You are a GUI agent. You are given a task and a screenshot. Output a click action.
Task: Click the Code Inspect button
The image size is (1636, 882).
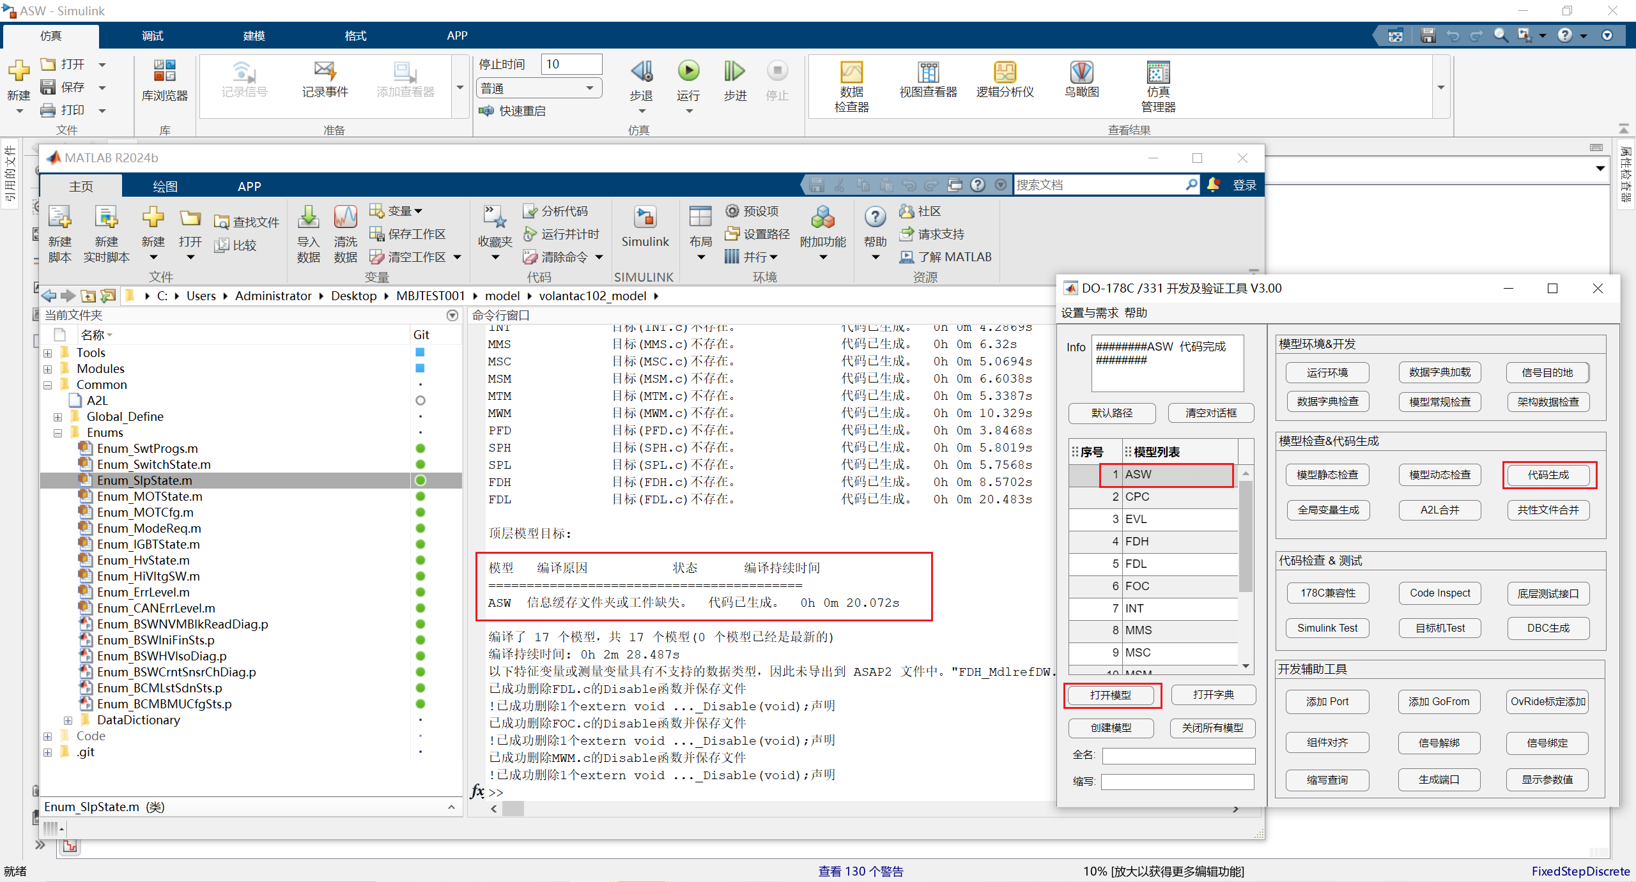(1440, 593)
